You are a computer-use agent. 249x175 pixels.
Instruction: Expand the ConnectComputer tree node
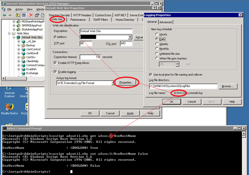coord(19,65)
